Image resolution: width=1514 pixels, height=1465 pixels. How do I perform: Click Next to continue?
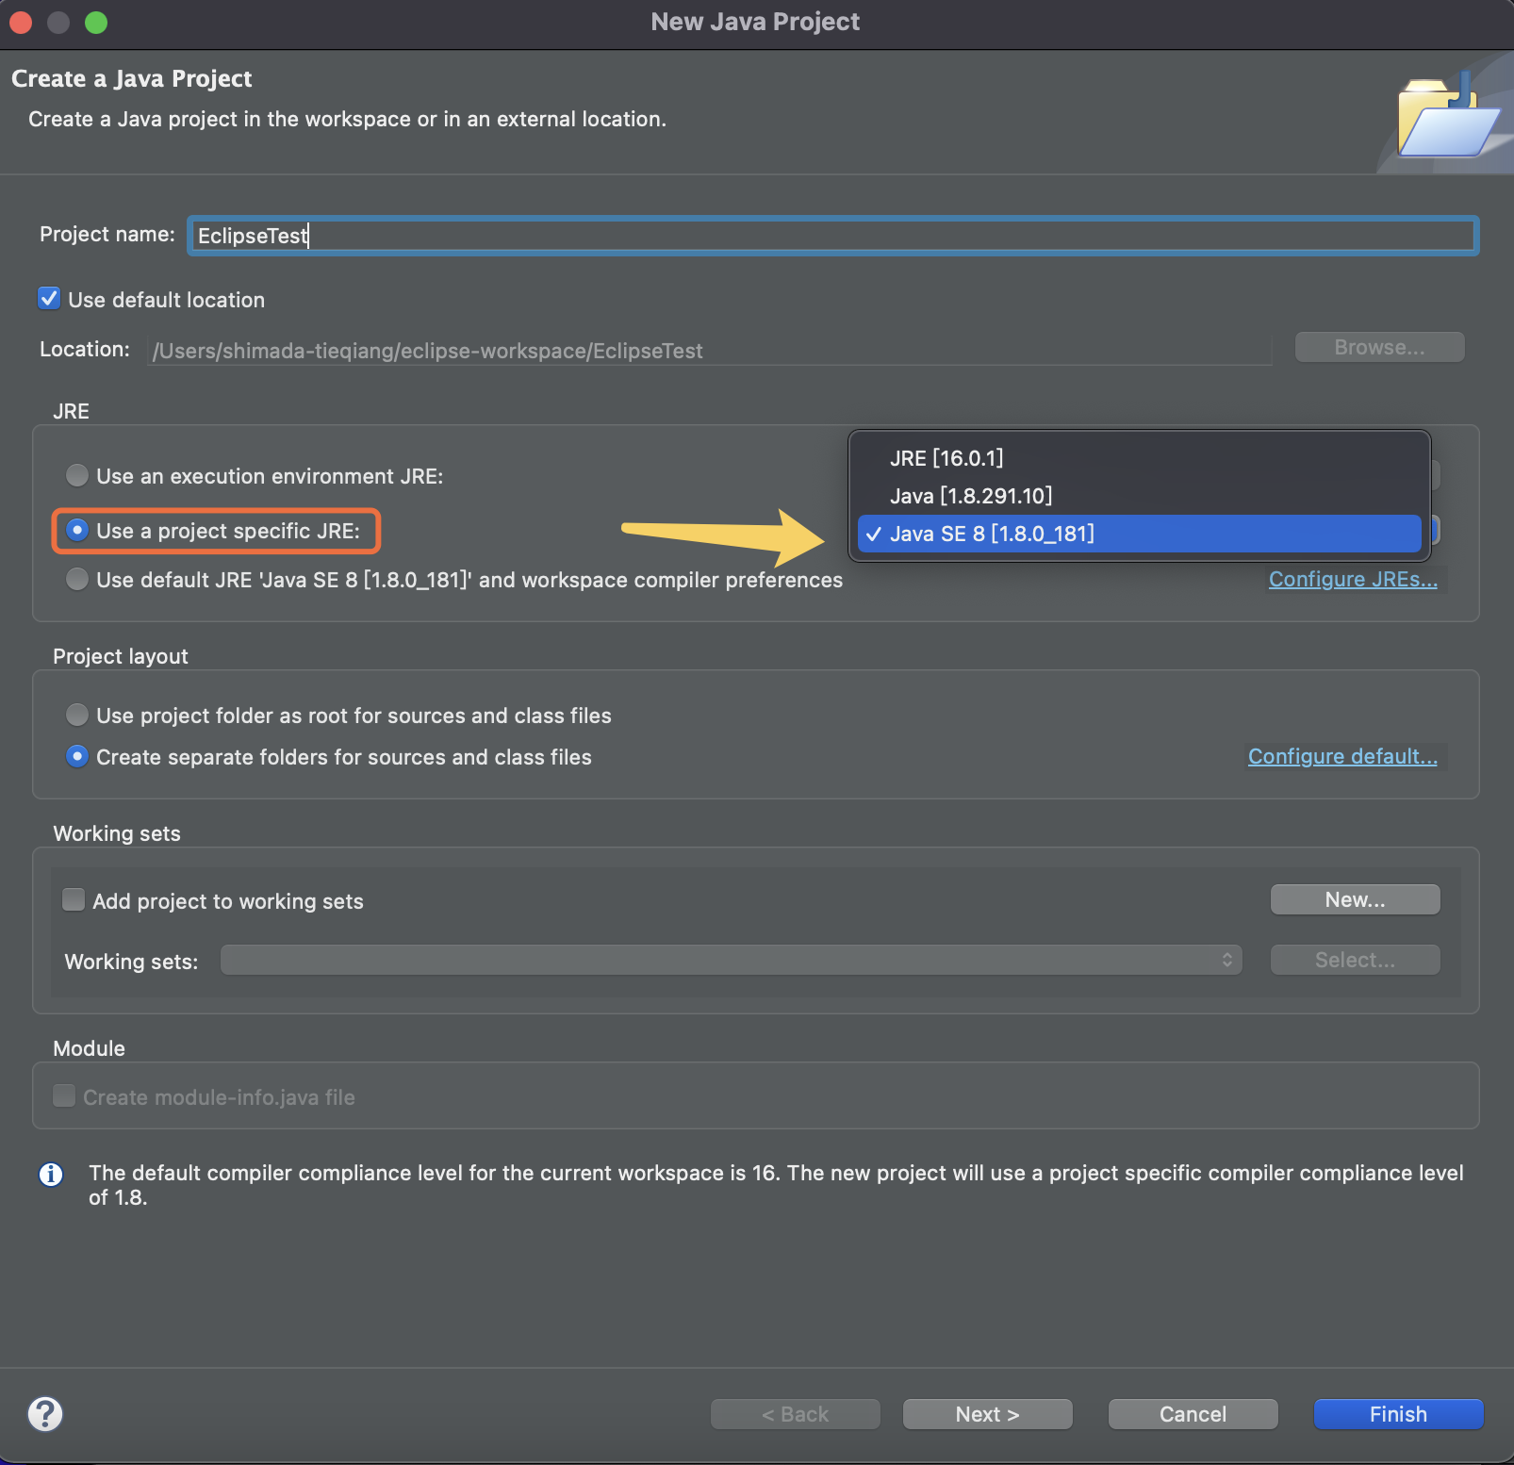(986, 1413)
